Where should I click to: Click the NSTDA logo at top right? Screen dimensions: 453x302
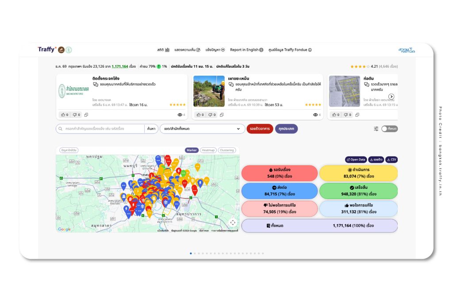tap(406, 50)
